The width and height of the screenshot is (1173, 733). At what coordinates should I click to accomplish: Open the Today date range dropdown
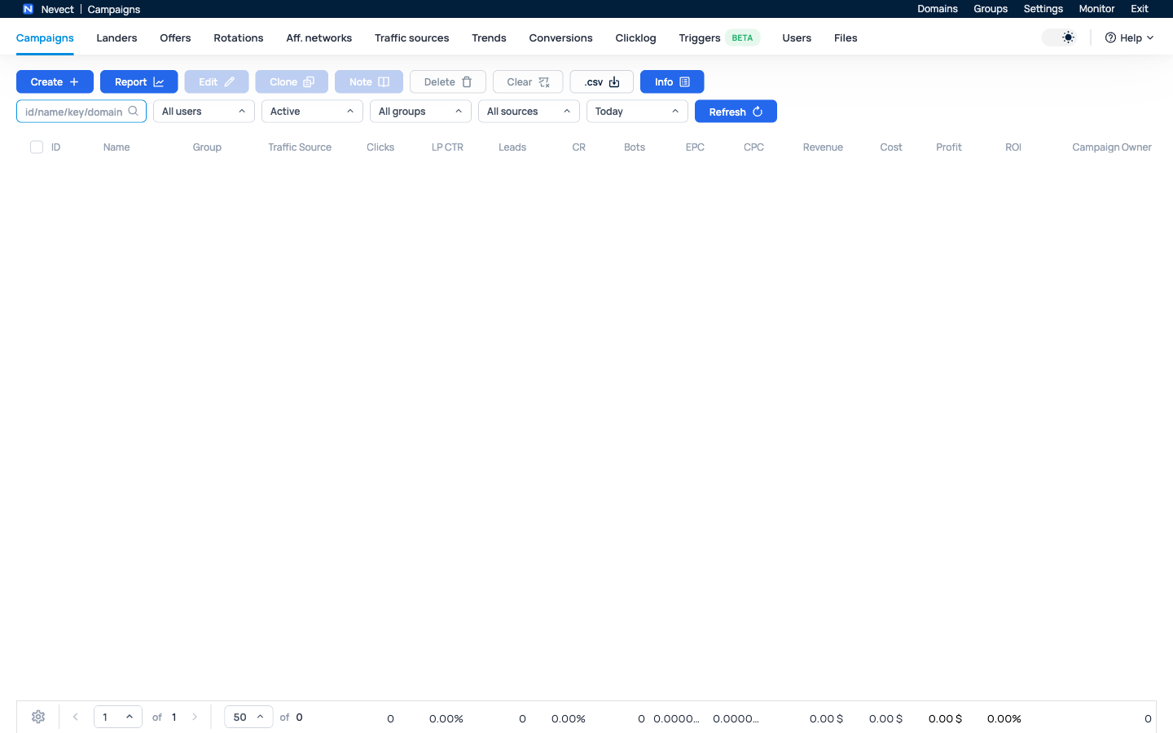(637, 111)
